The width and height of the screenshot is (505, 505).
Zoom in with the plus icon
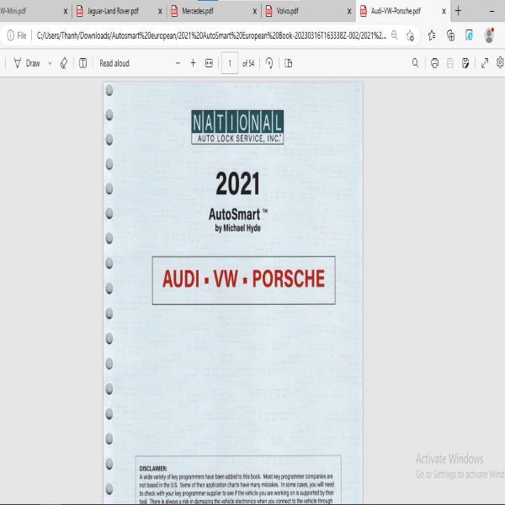(193, 63)
